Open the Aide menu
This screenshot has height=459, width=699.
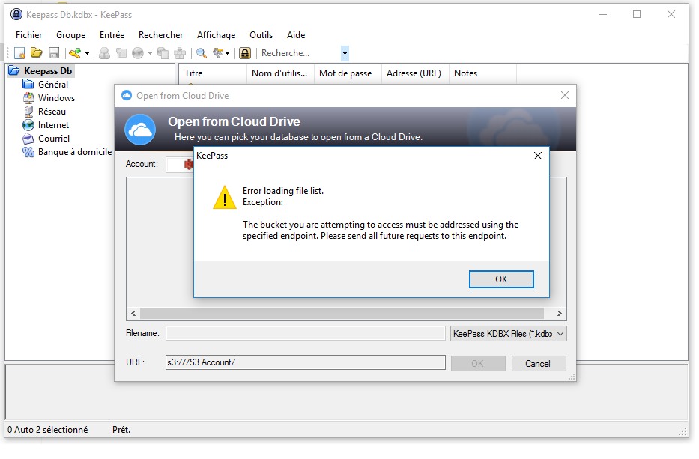tap(296, 34)
